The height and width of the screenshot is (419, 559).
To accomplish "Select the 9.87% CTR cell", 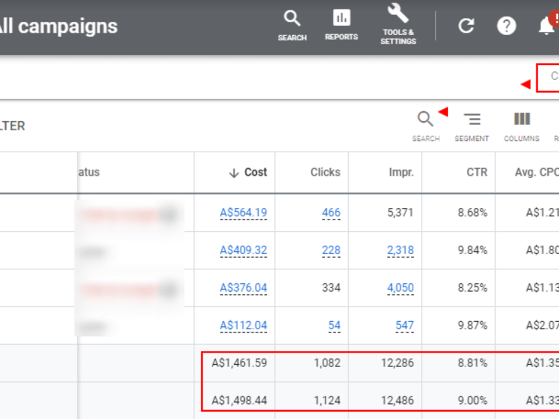I will pyautogui.click(x=472, y=325).
